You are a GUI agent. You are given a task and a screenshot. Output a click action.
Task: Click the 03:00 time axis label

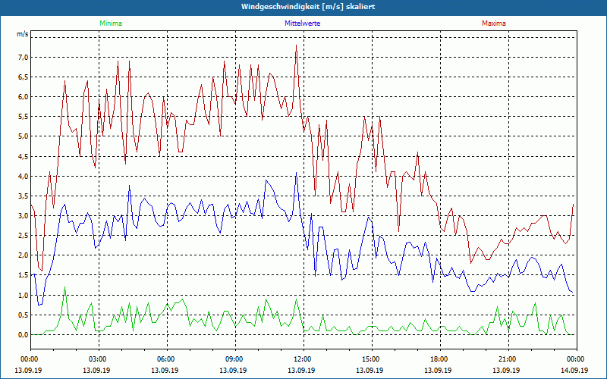point(96,359)
